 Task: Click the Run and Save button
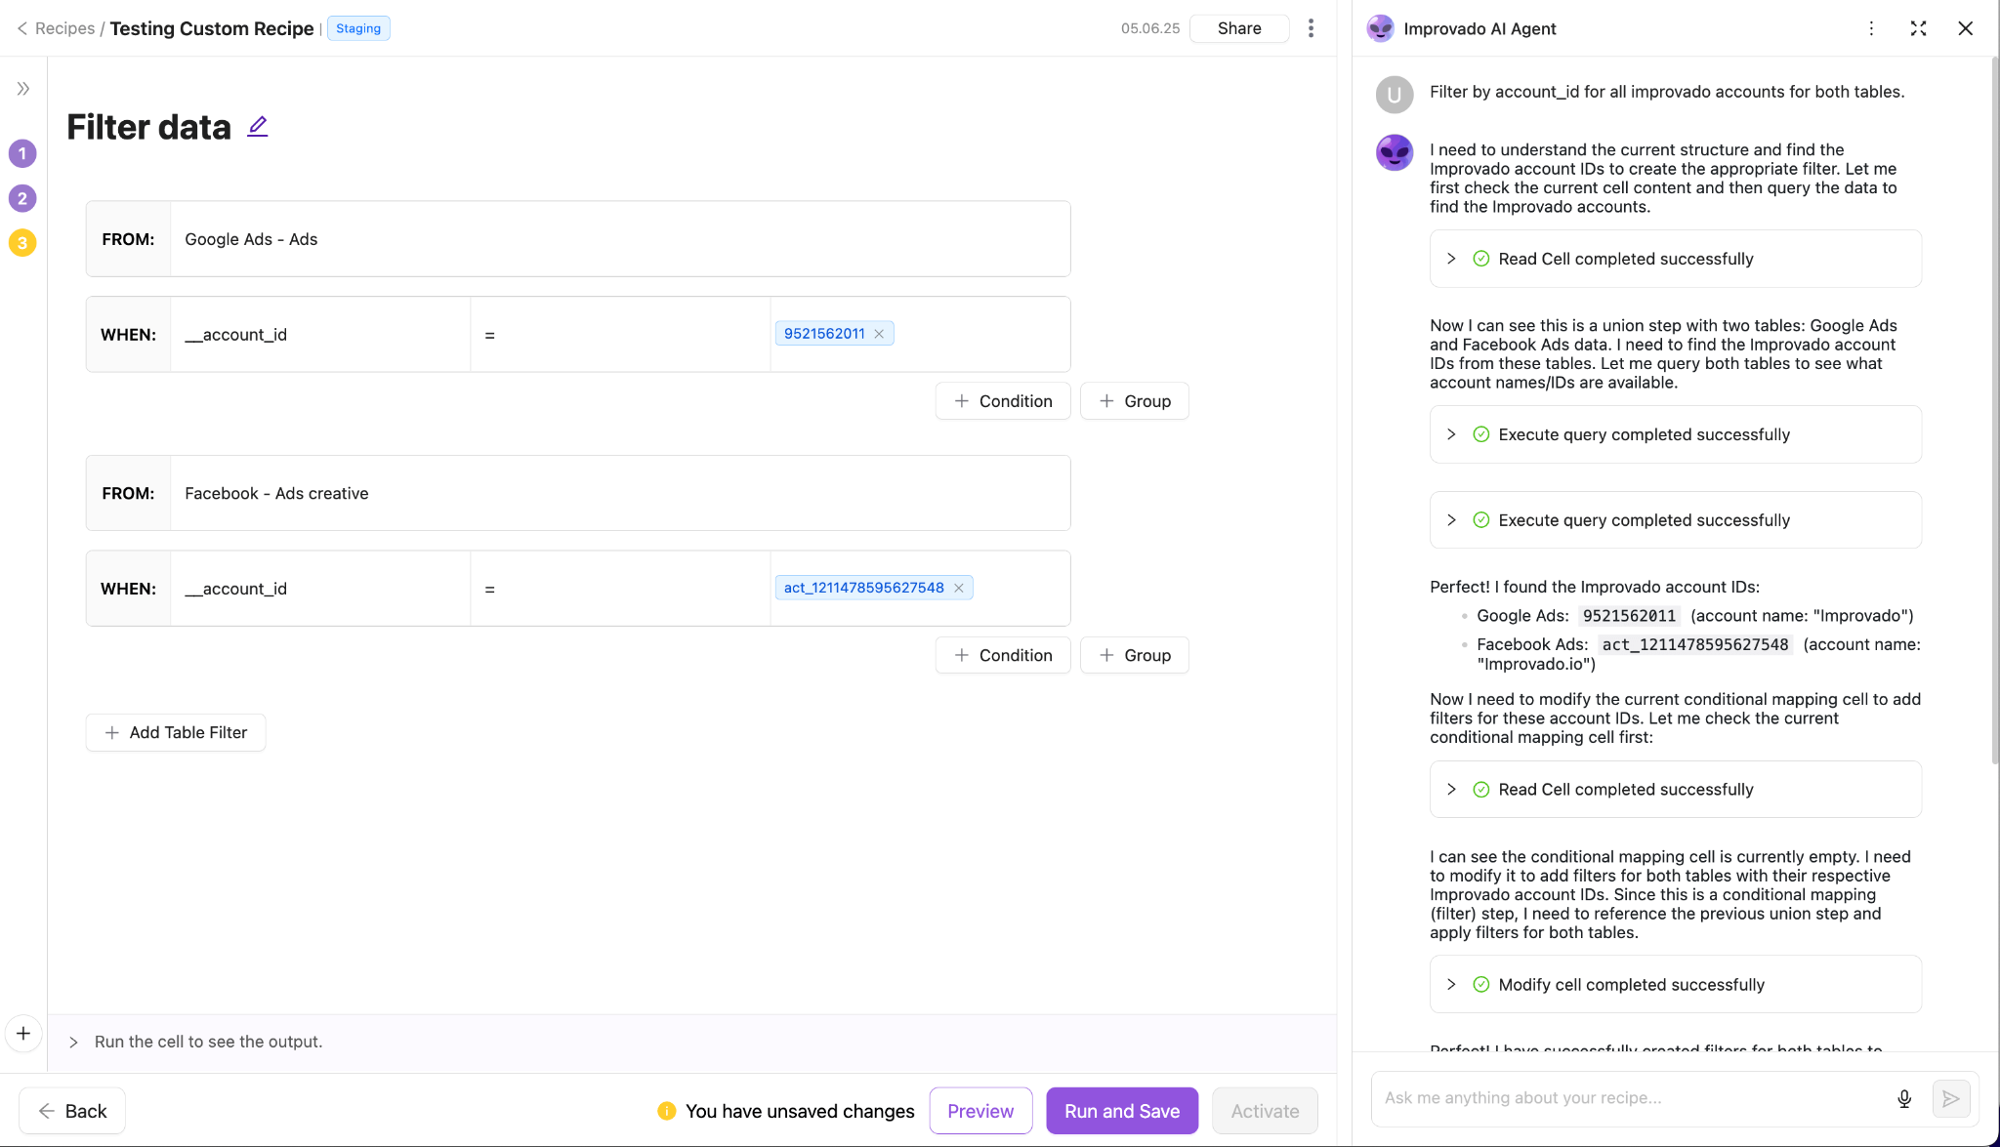(1121, 1110)
